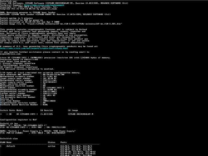Screen dimensions: 208x156
Task: Open the cisco.com techsupport link
Action: coord(44,5)
